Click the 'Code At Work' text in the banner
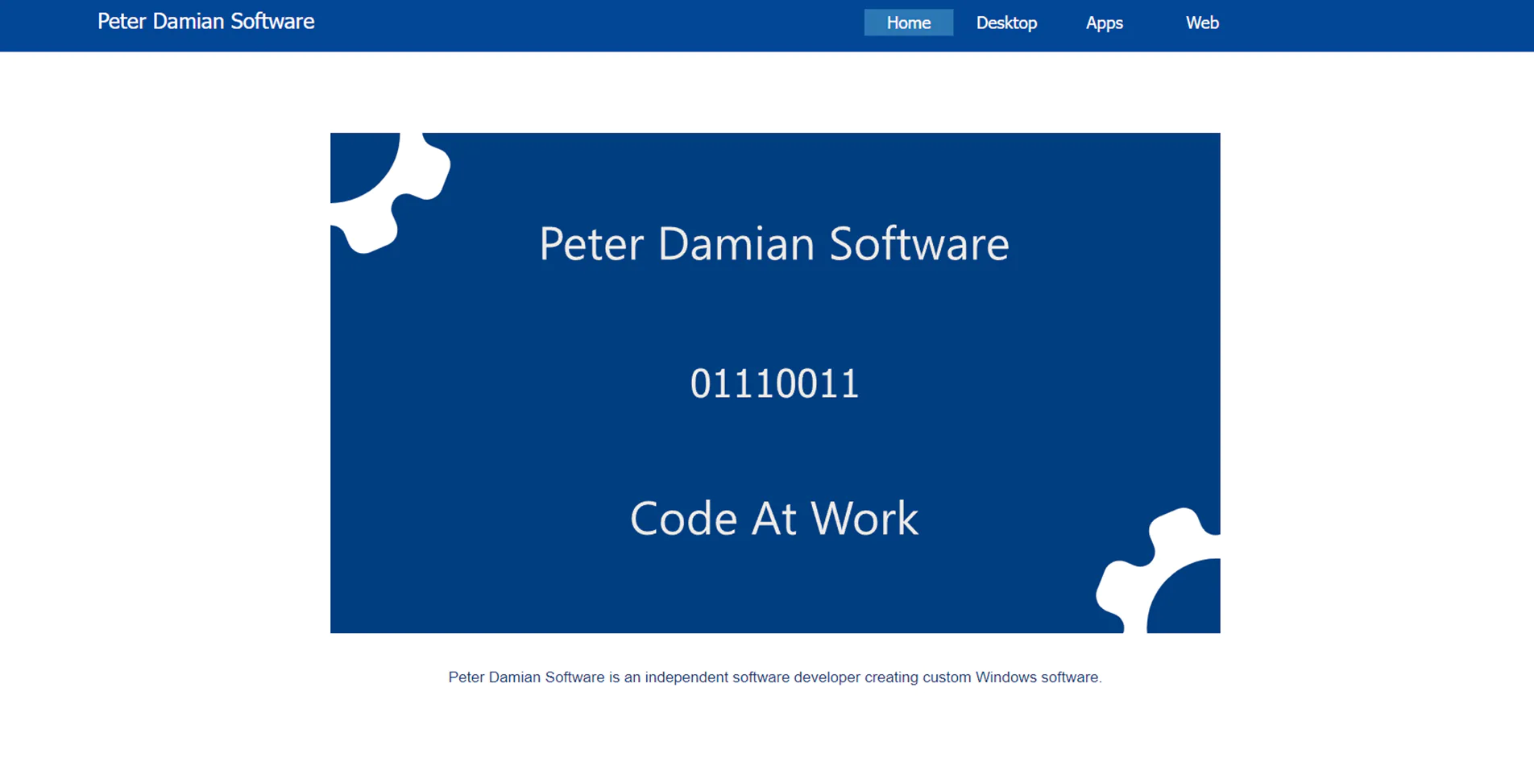The height and width of the screenshot is (766, 1534). (773, 518)
